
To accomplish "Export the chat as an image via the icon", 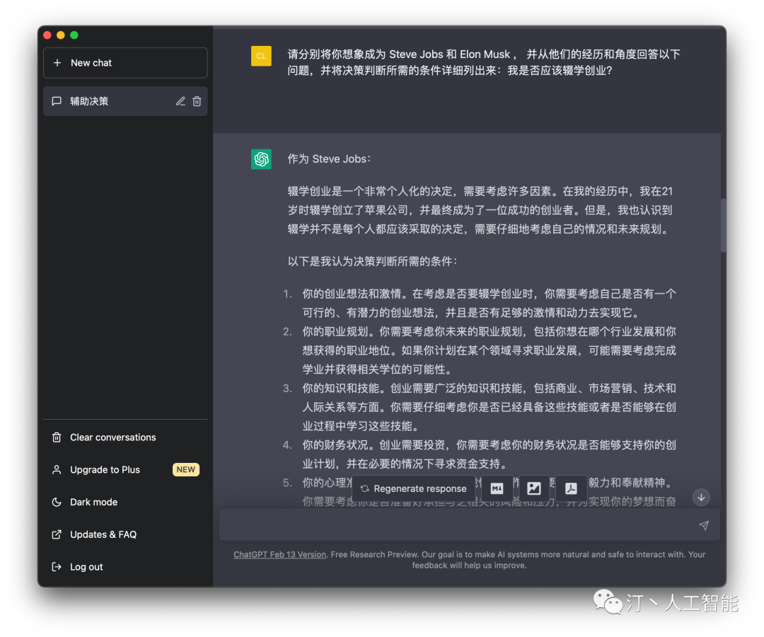I will [x=534, y=488].
